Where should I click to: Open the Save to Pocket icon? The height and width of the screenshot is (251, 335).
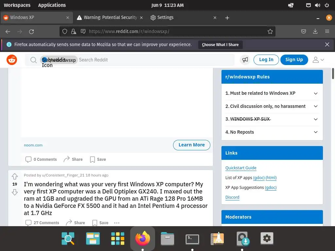pos(303,32)
